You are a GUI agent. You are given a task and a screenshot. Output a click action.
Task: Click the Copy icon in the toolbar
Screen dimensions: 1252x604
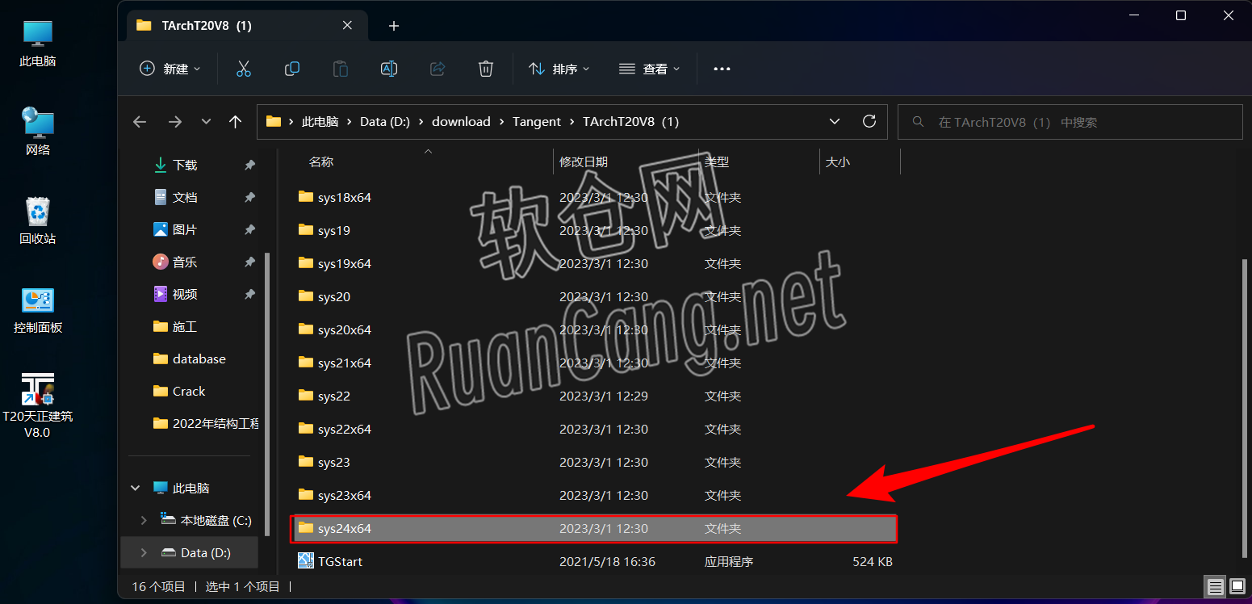pos(291,69)
